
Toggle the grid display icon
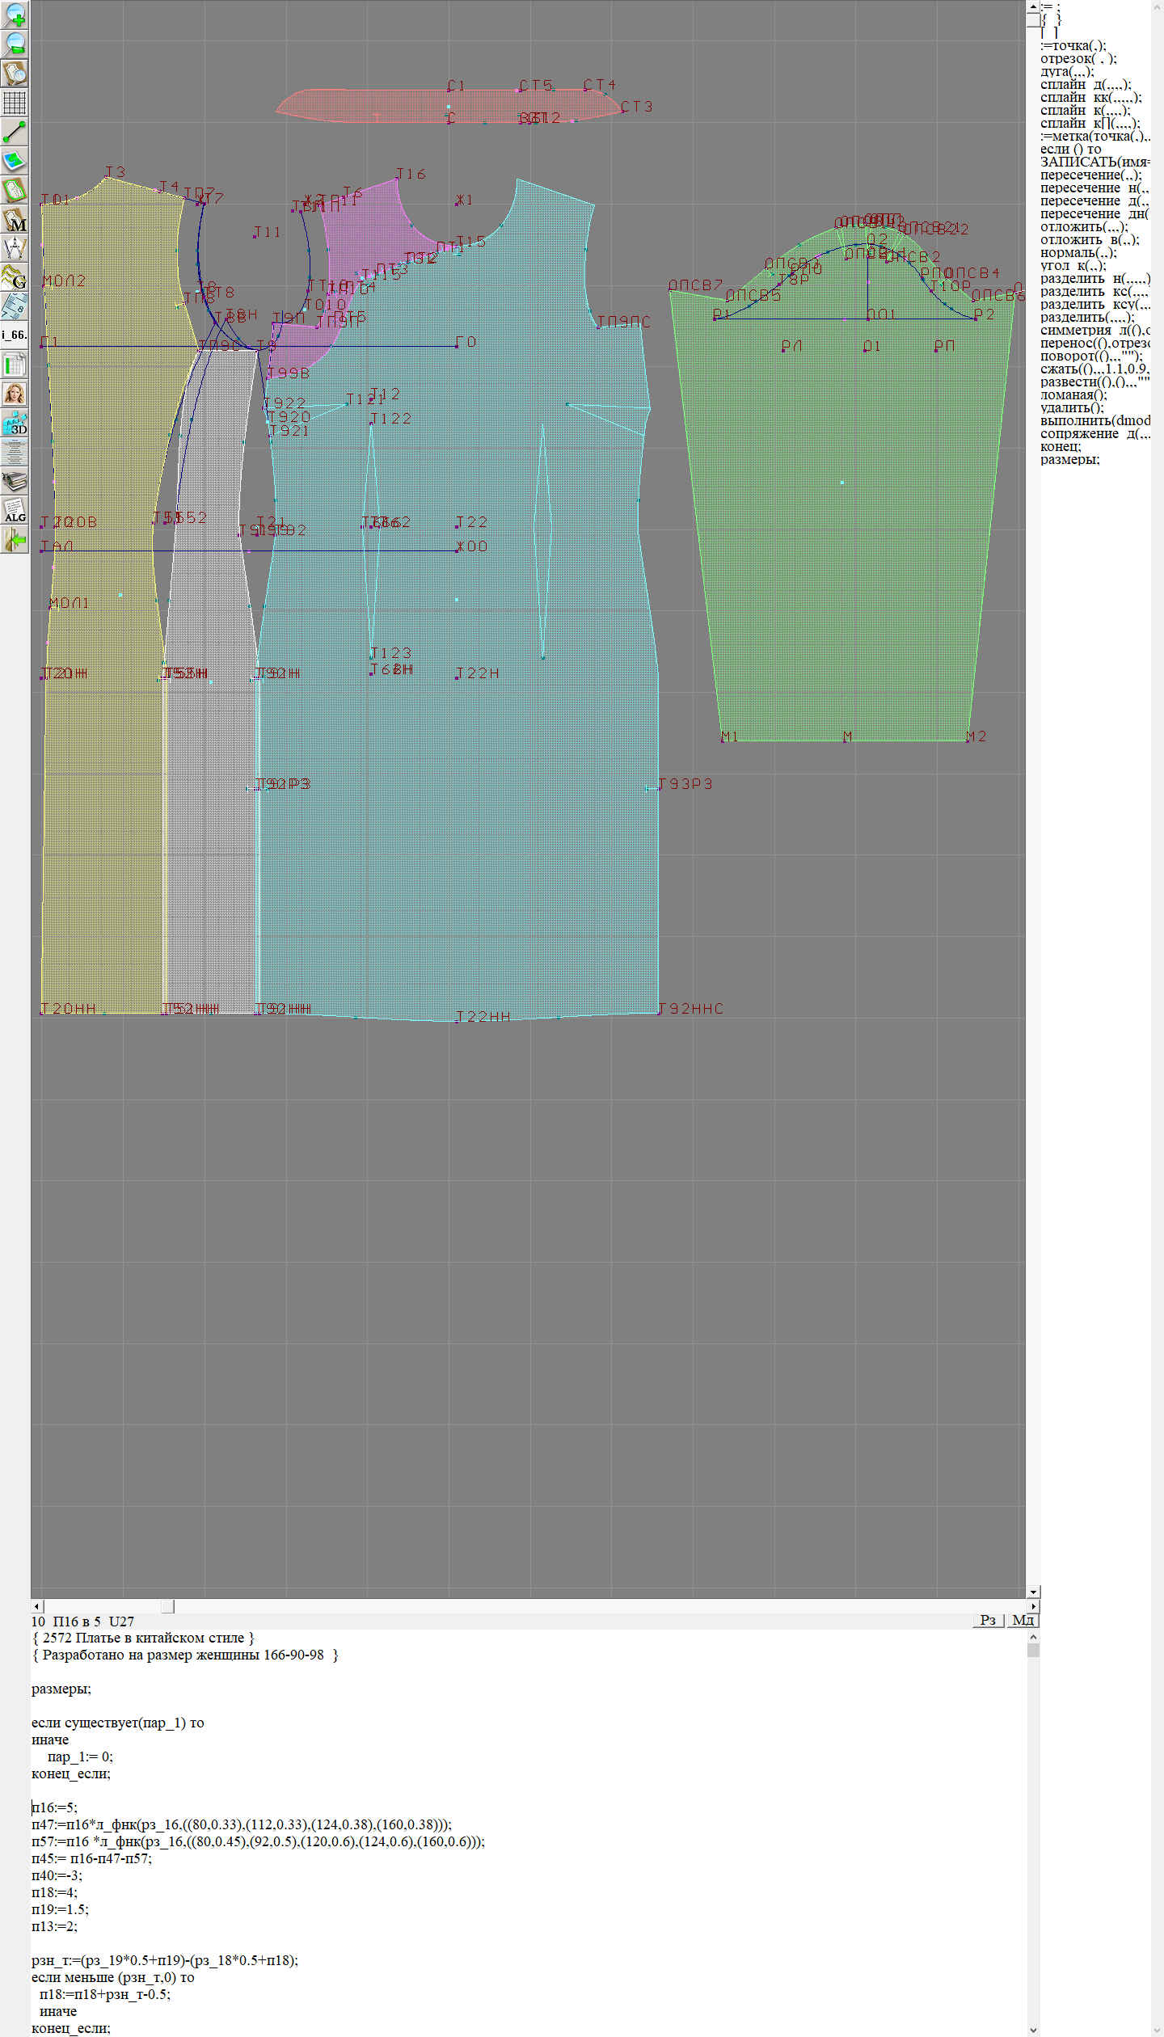(x=15, y=103)
